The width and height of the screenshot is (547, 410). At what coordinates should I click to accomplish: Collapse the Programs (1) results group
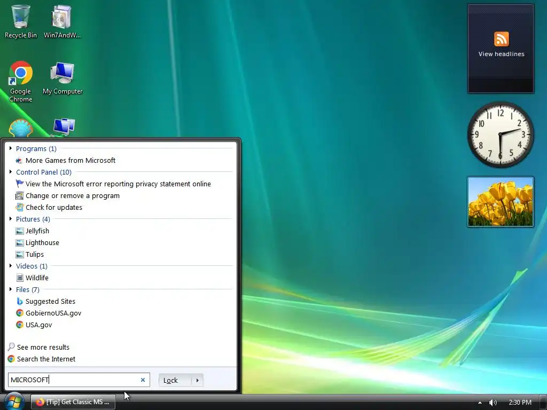(11, 148)
